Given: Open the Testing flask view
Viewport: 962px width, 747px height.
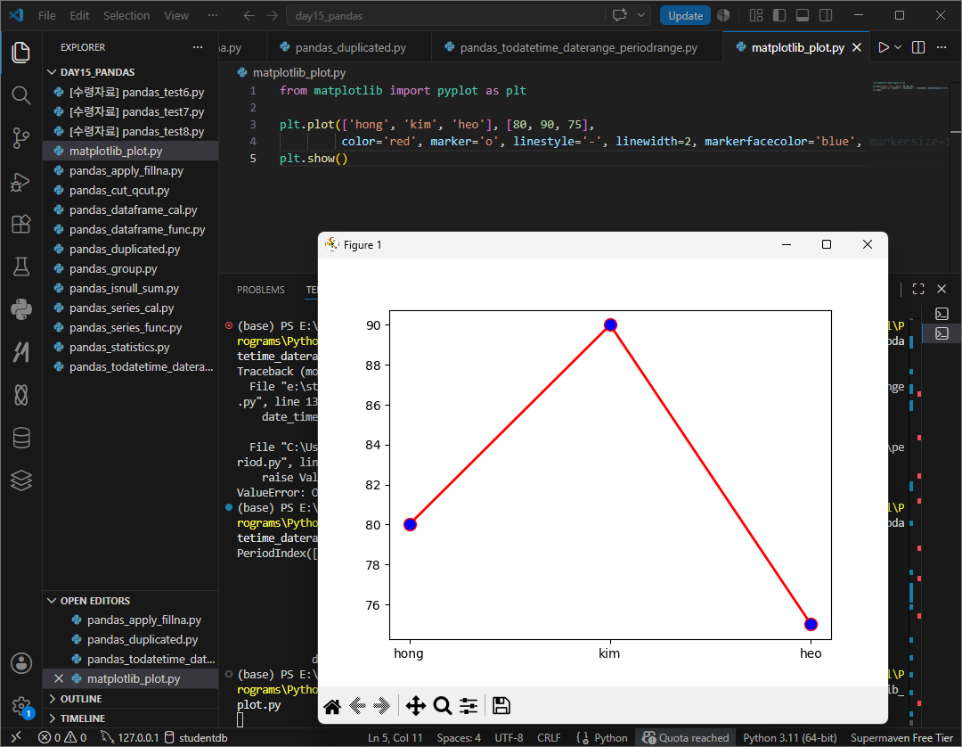Looking at the screenshot, I should (20, 267).
